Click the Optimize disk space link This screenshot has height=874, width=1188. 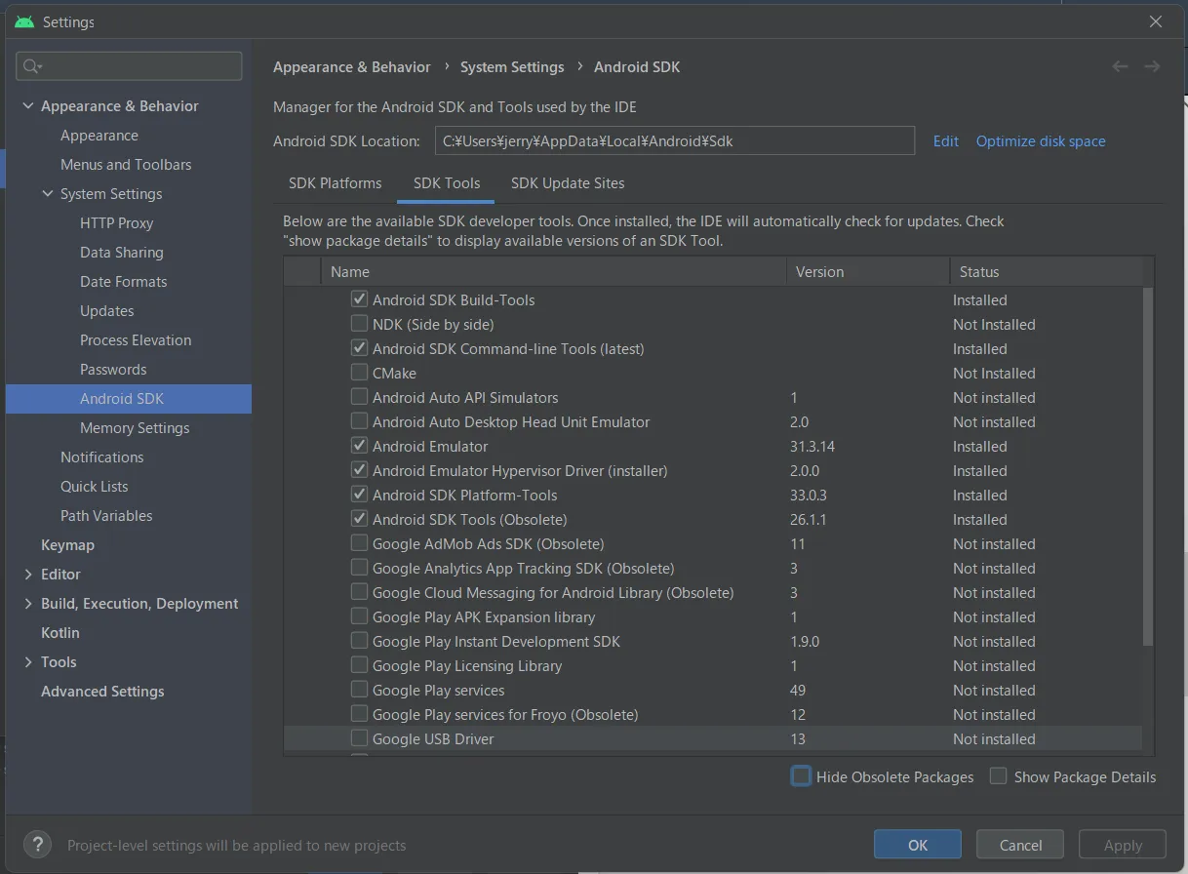[x=1041, y=140]
